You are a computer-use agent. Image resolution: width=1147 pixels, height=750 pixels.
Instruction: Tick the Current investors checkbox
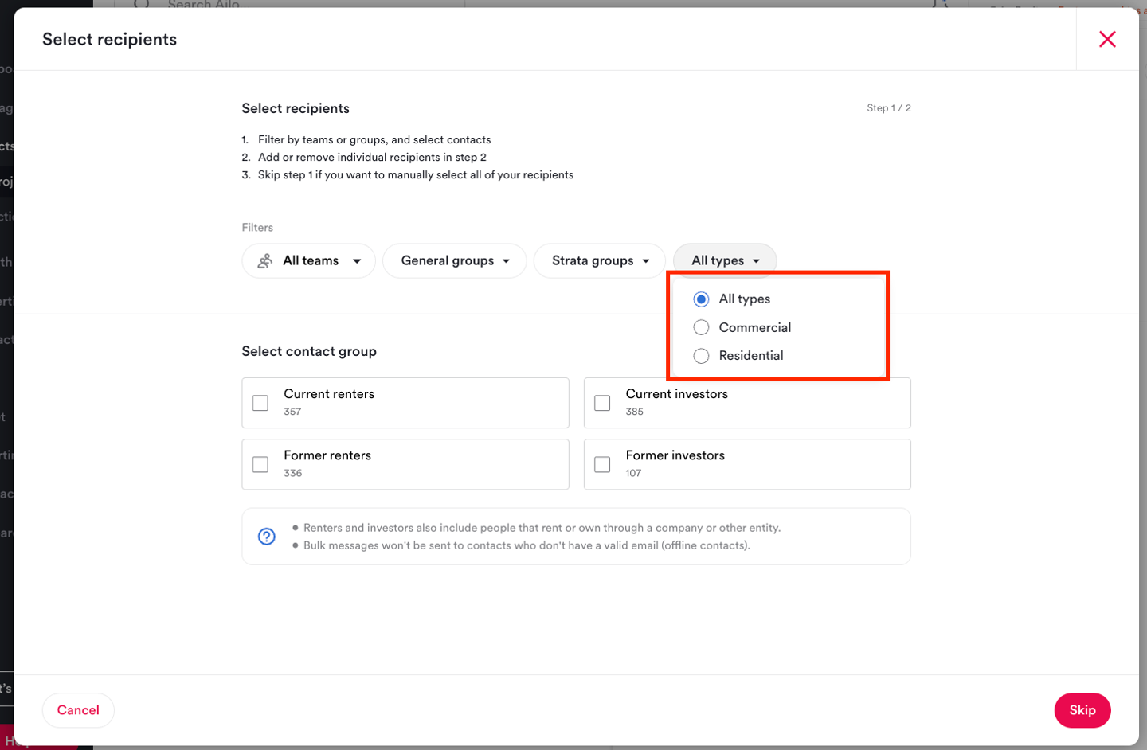602,403
